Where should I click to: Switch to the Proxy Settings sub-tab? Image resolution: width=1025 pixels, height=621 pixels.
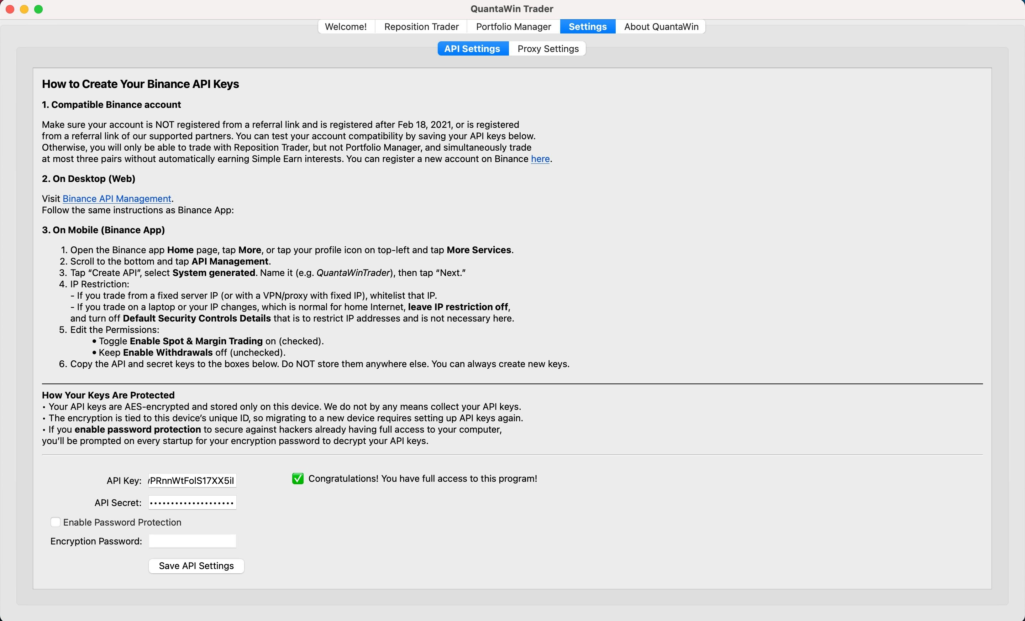(548, 49)
